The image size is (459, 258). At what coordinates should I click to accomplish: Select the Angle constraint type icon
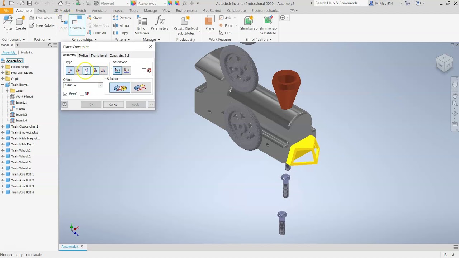point(78,71)
